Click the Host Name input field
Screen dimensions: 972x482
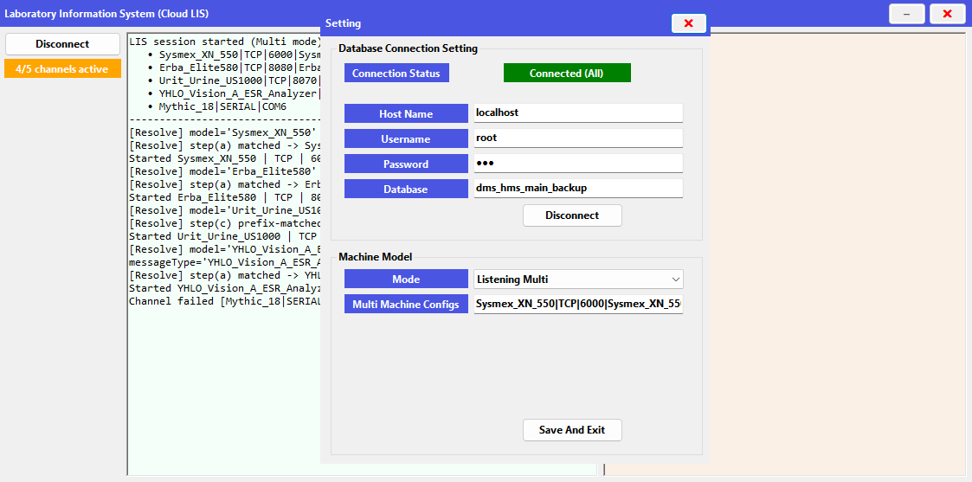pos(578,113)
